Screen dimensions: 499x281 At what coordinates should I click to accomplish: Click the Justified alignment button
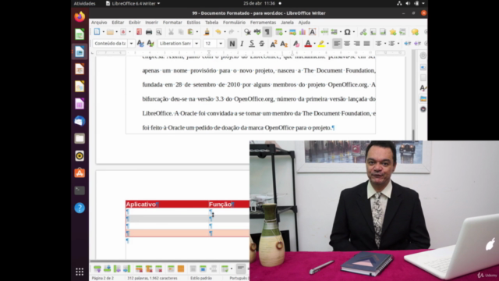click(366, 44)
